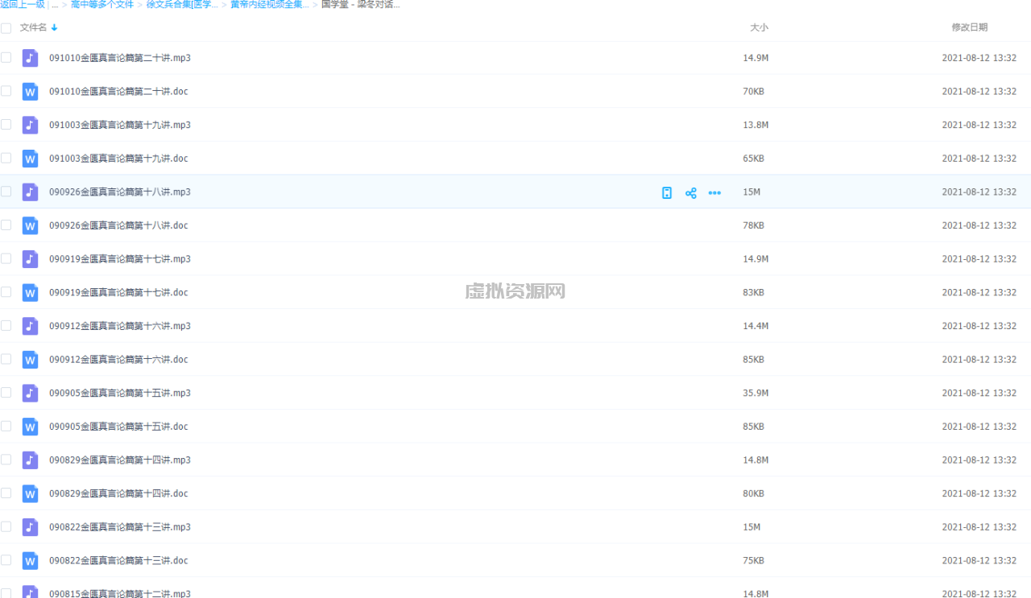Click the modified date of 第十三讲.doc
The image size is (1031, 598).
point(979,561)
